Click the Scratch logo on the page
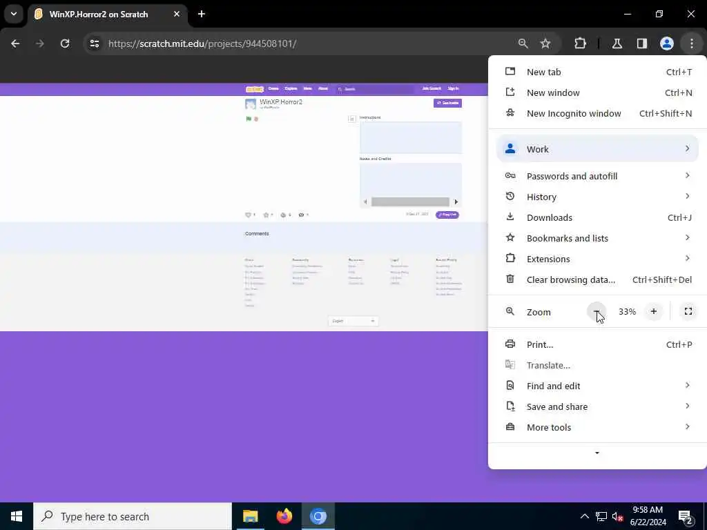The width and height of the screenshot is (707, 530). [254, 89]
